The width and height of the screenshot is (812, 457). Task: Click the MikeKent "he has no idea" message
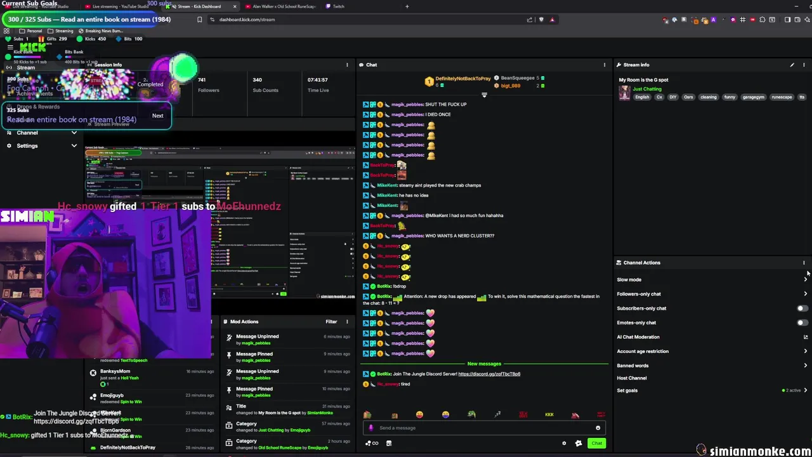(x=414, y=195)
